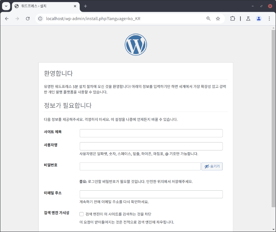The width and height of the screenshot is (276, 232).
Task: Click the 정보가 필요합니다 heading
Action: (x=68, y=105)
